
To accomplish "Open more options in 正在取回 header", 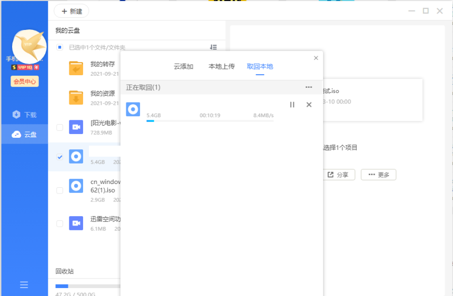I will 309,87.
